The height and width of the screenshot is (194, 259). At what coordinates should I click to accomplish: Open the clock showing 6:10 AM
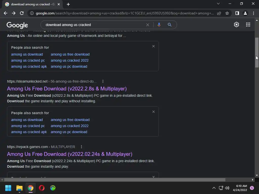pos(240,188)
